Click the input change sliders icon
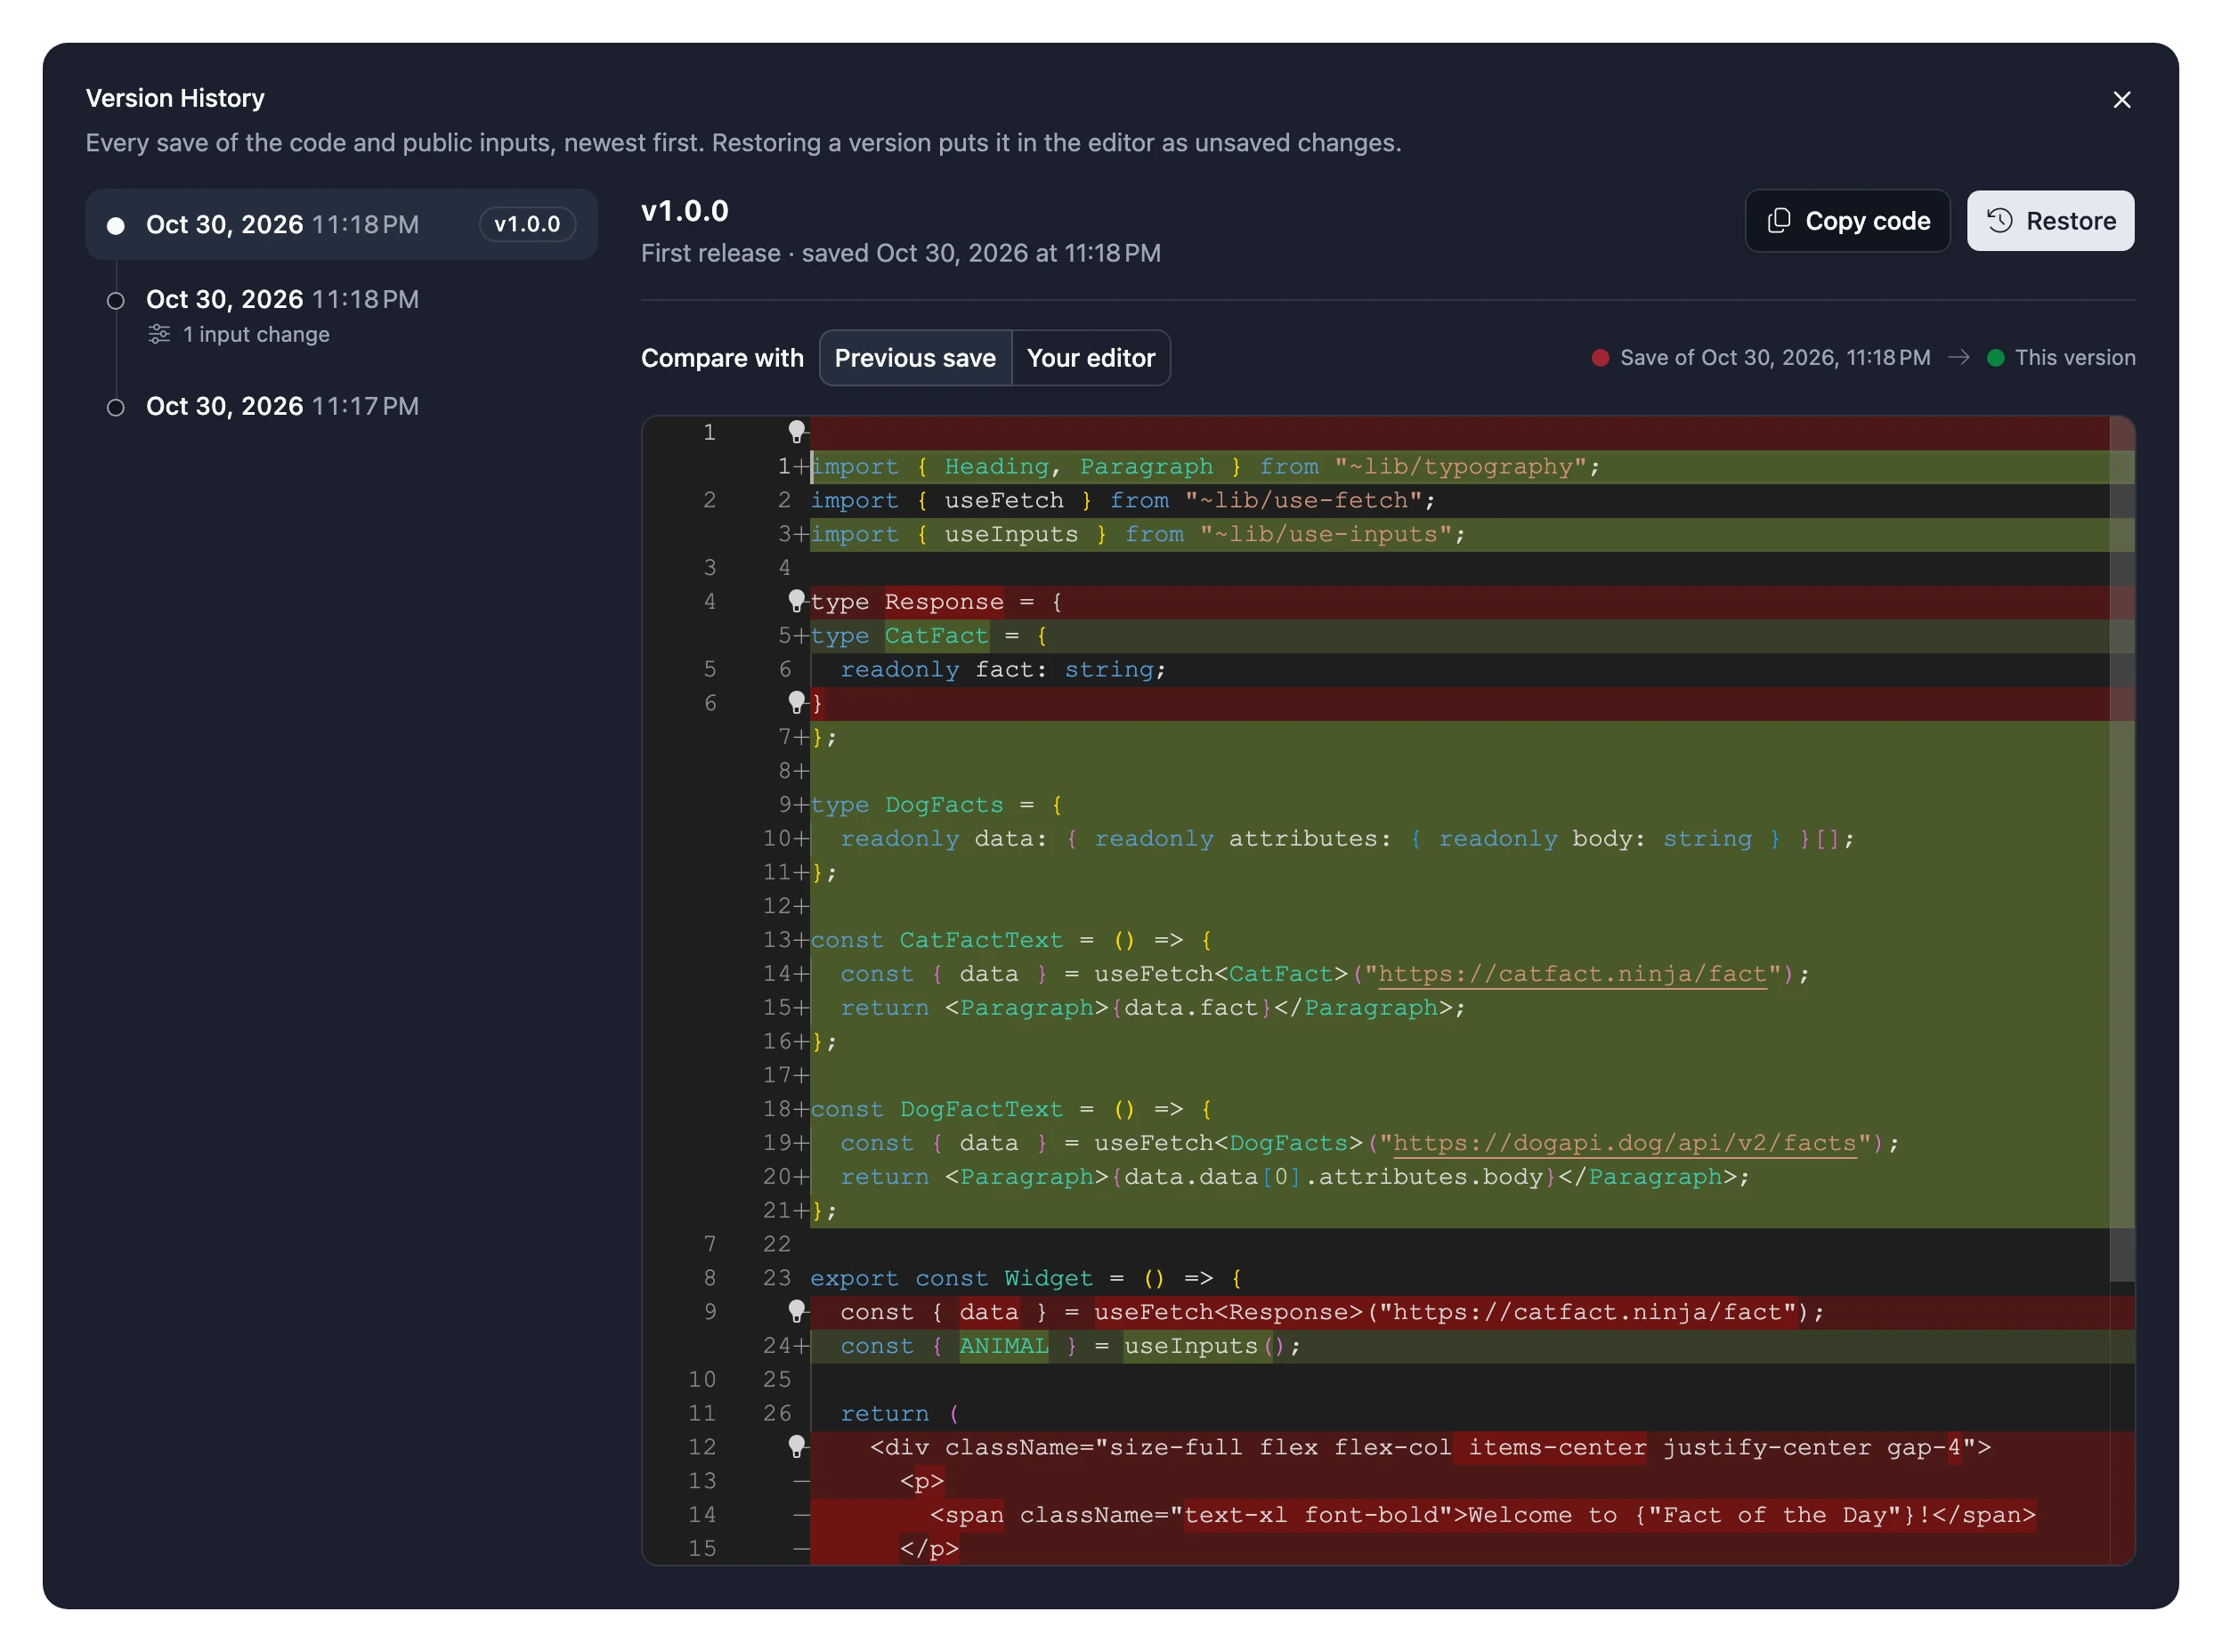The image size is (2222, 1652). pos(159,334)
